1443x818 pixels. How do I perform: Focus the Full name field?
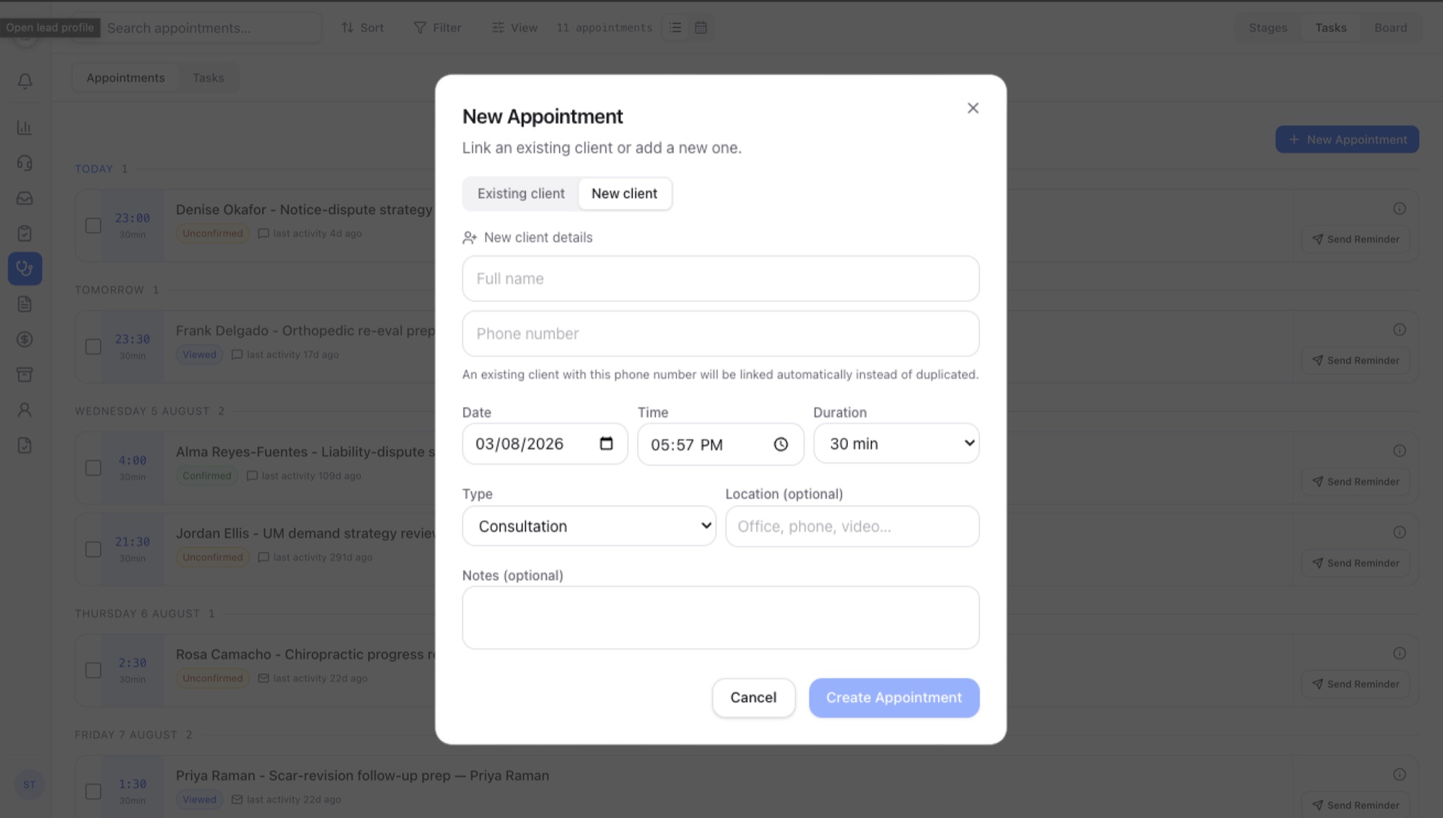(720, 278)
